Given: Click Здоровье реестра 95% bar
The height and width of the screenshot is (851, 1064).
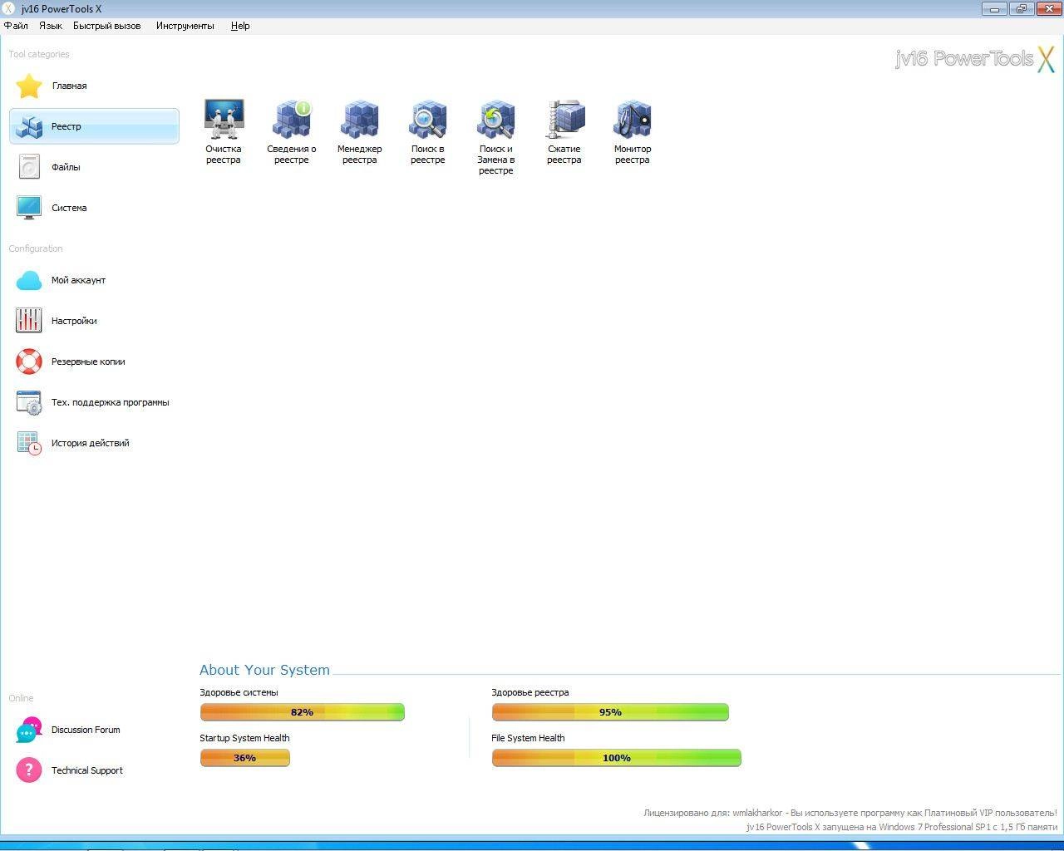Looking at the screenshot, I should click(x=610, y=712).
